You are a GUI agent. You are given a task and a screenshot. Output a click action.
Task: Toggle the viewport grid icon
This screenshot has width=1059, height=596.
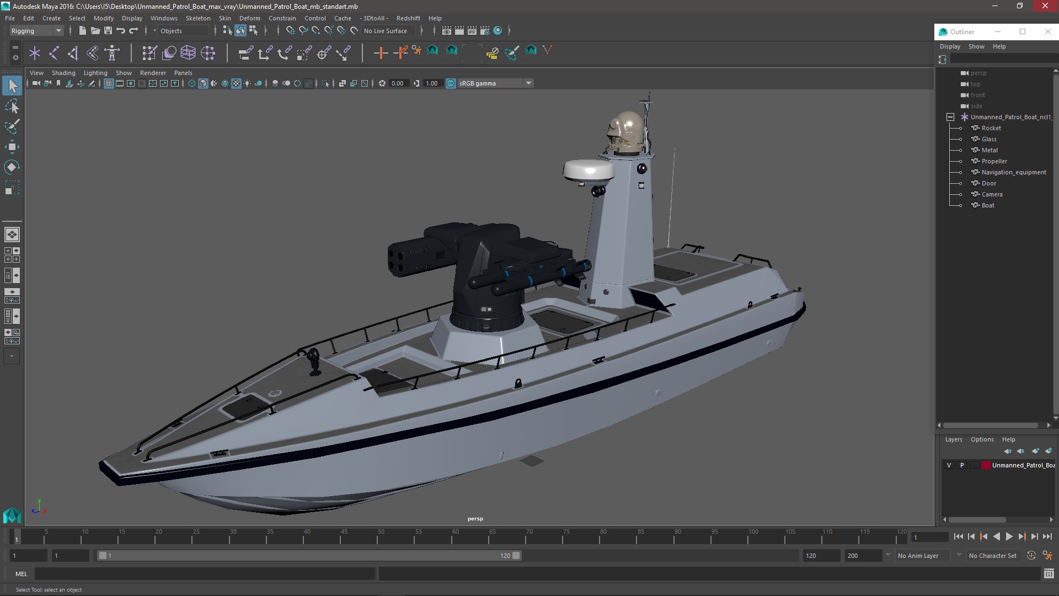(109, 83)
